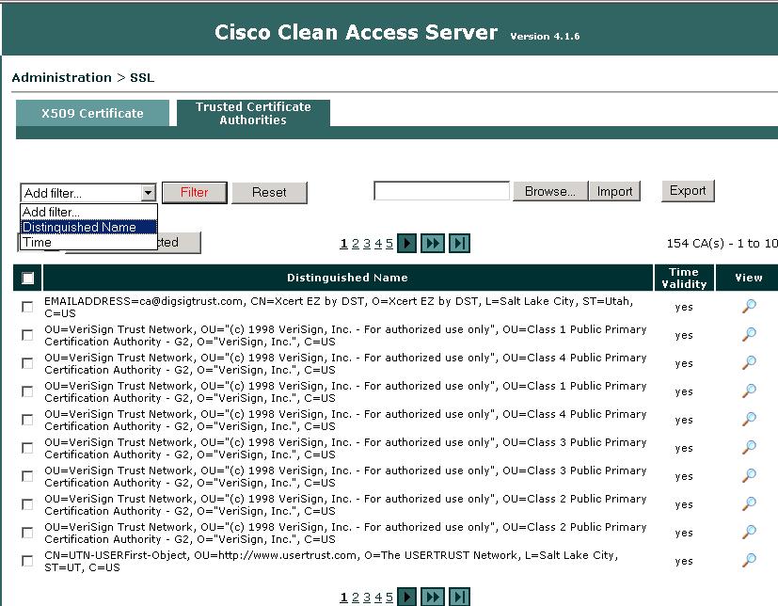Jump to last page in bottom pagination

pos(459,597)
